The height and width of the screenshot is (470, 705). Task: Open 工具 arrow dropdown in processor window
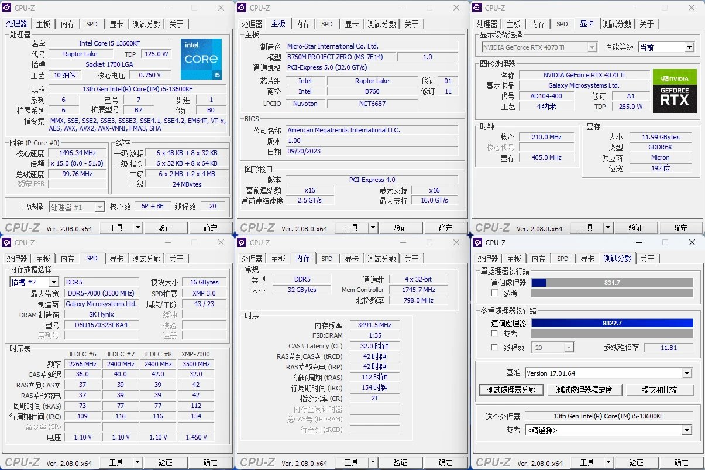138,228
